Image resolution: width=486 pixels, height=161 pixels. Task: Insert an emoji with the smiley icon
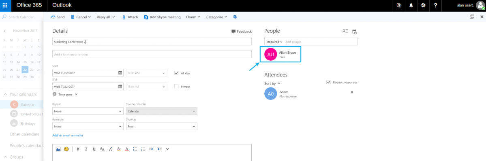66,149
